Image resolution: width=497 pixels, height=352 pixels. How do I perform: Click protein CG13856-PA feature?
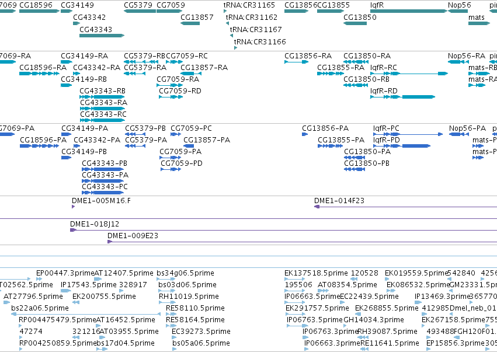[305, 134]
